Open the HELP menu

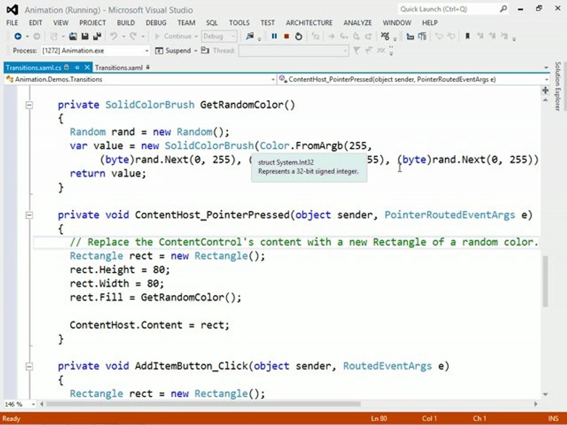(429, 22)
